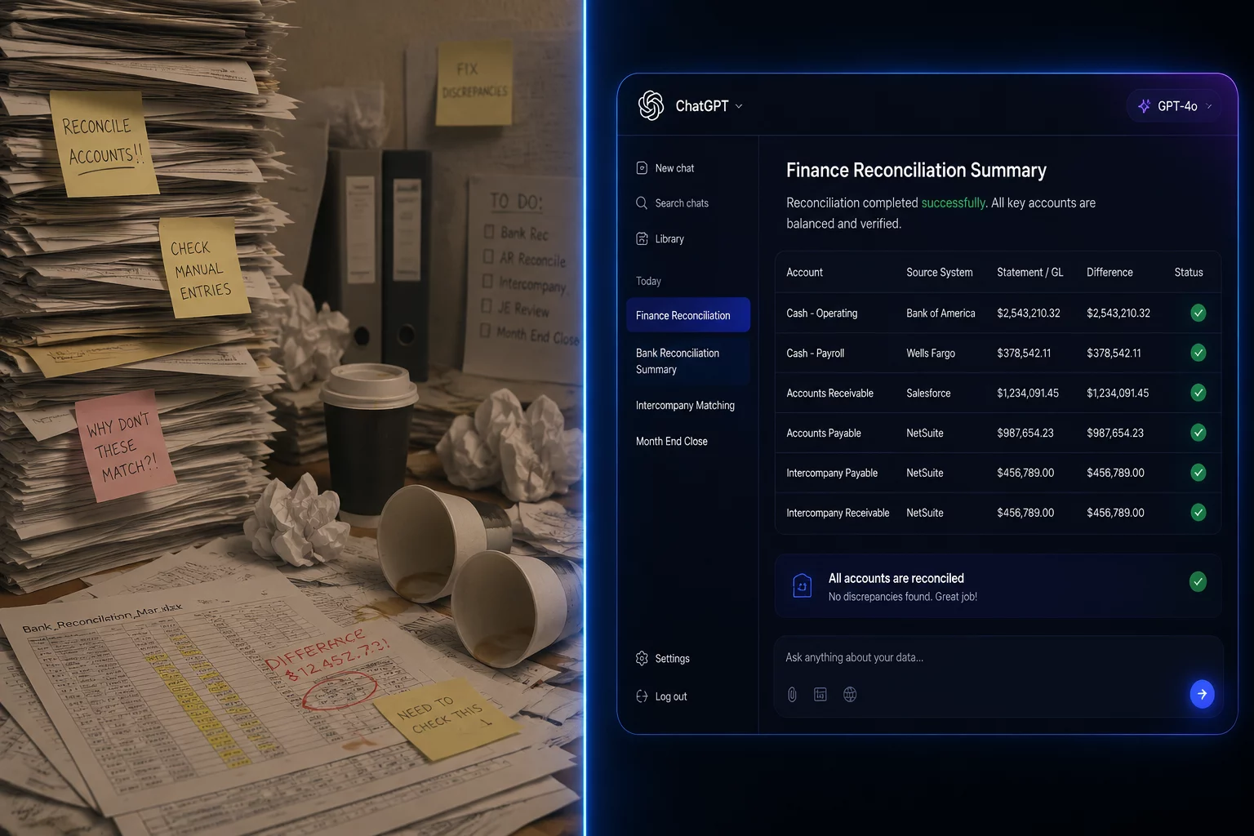
Task: Click the status checkmark for Cash - Operating
Action: [1198, 313]
